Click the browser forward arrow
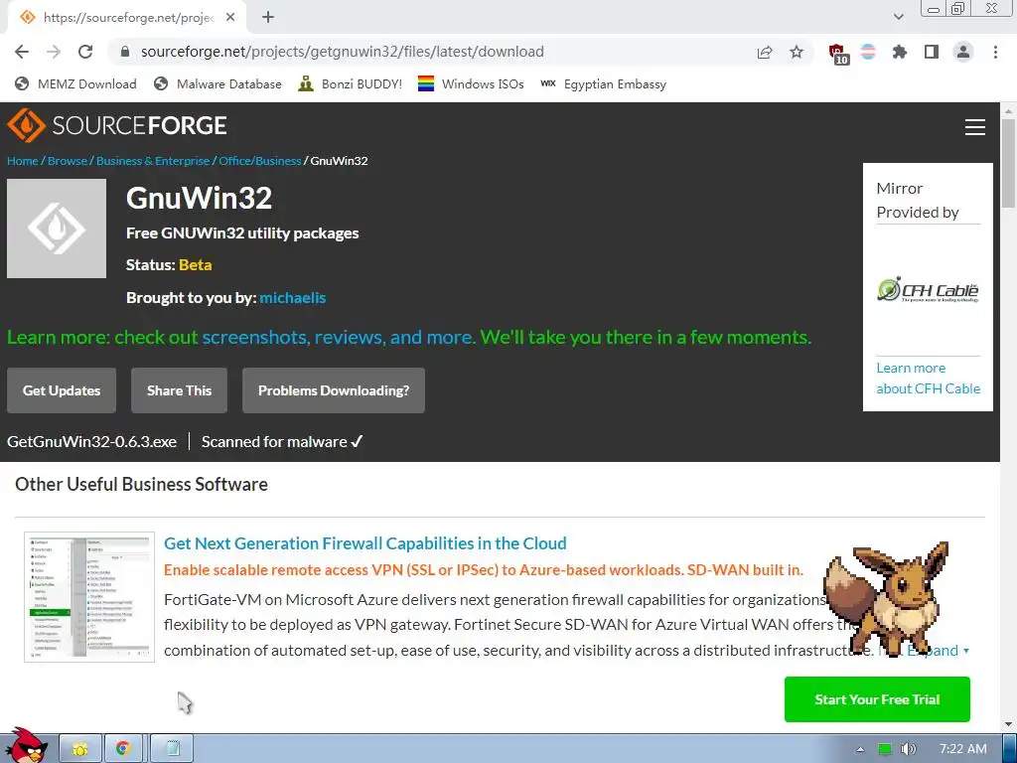Screen dimensions: 1017x763 pyautogui.click(x=54, y=52)
